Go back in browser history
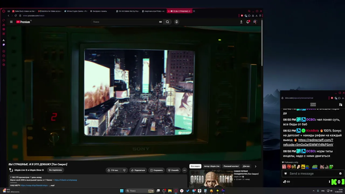 click(8, 16)
